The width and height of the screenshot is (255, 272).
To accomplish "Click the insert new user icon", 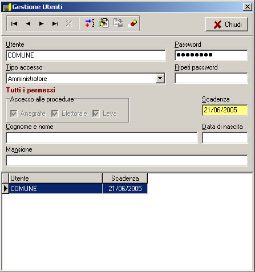I will [x=90, y=23].
